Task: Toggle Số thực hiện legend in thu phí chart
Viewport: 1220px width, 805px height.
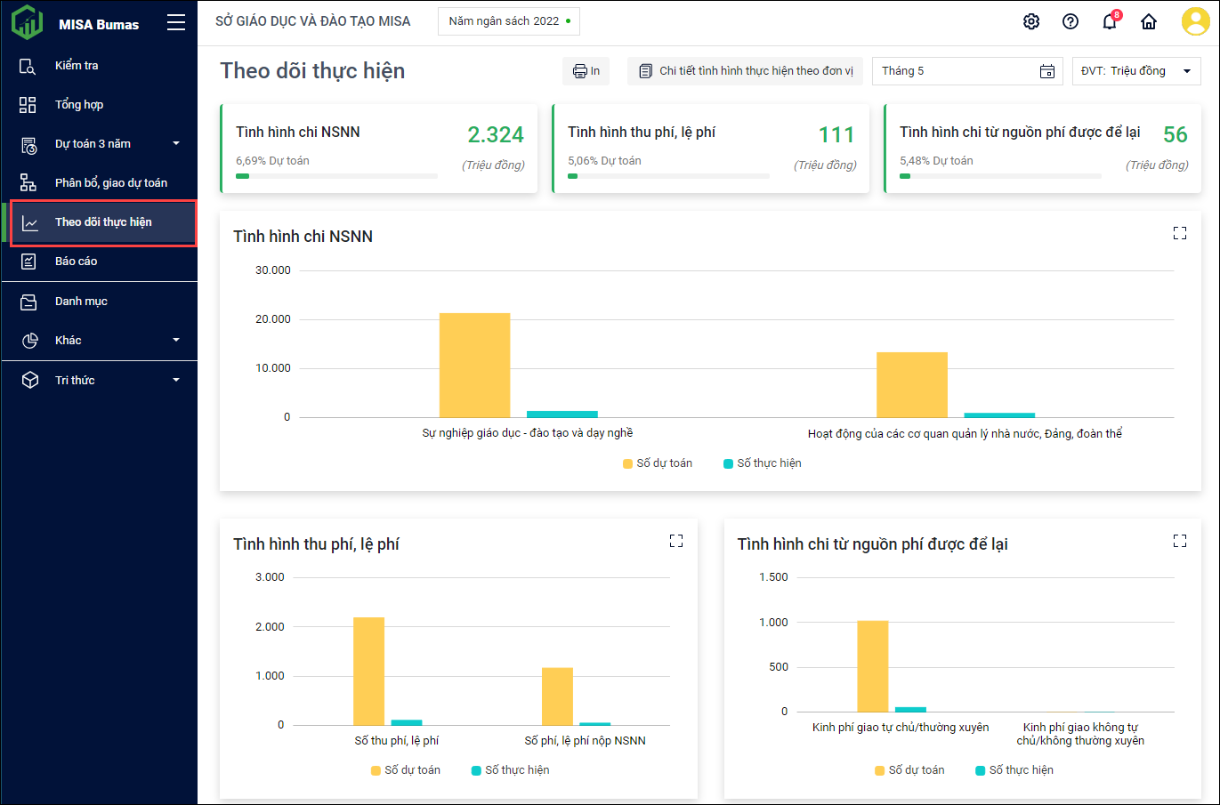Action: (x=511, y=770)
